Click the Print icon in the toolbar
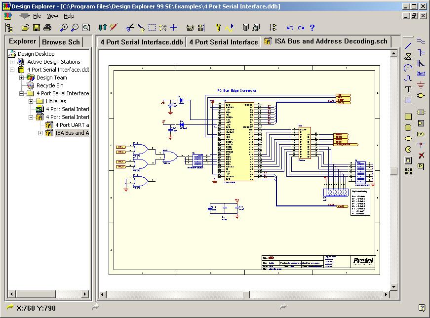Viewport: 430px width, 318px height. pos(47,28)
